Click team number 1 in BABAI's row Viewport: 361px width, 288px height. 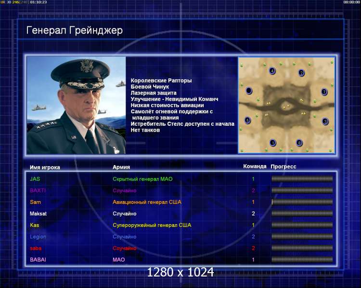point(253,260)
